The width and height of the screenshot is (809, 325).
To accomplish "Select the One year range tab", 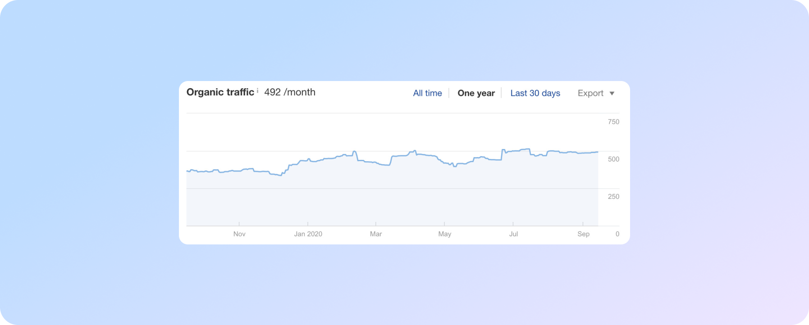I will (x=476, y=93).
